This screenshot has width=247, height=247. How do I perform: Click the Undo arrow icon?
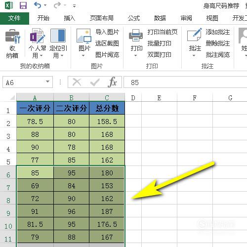tap(38, 5)
